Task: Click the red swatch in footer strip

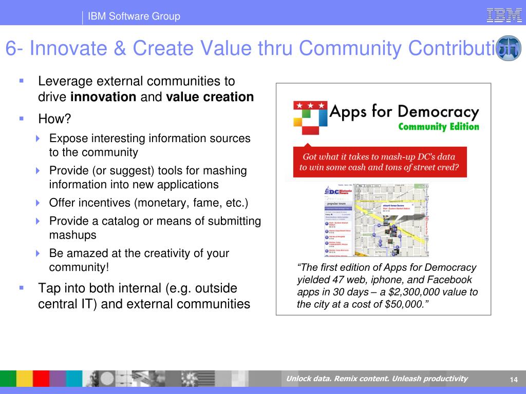Action: pyautogui.click(x=41, y=379)
